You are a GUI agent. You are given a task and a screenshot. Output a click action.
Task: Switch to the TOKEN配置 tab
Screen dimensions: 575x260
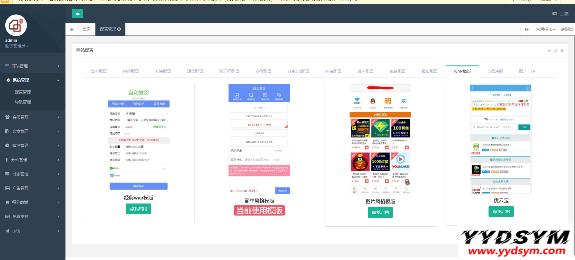click(298, 71)
